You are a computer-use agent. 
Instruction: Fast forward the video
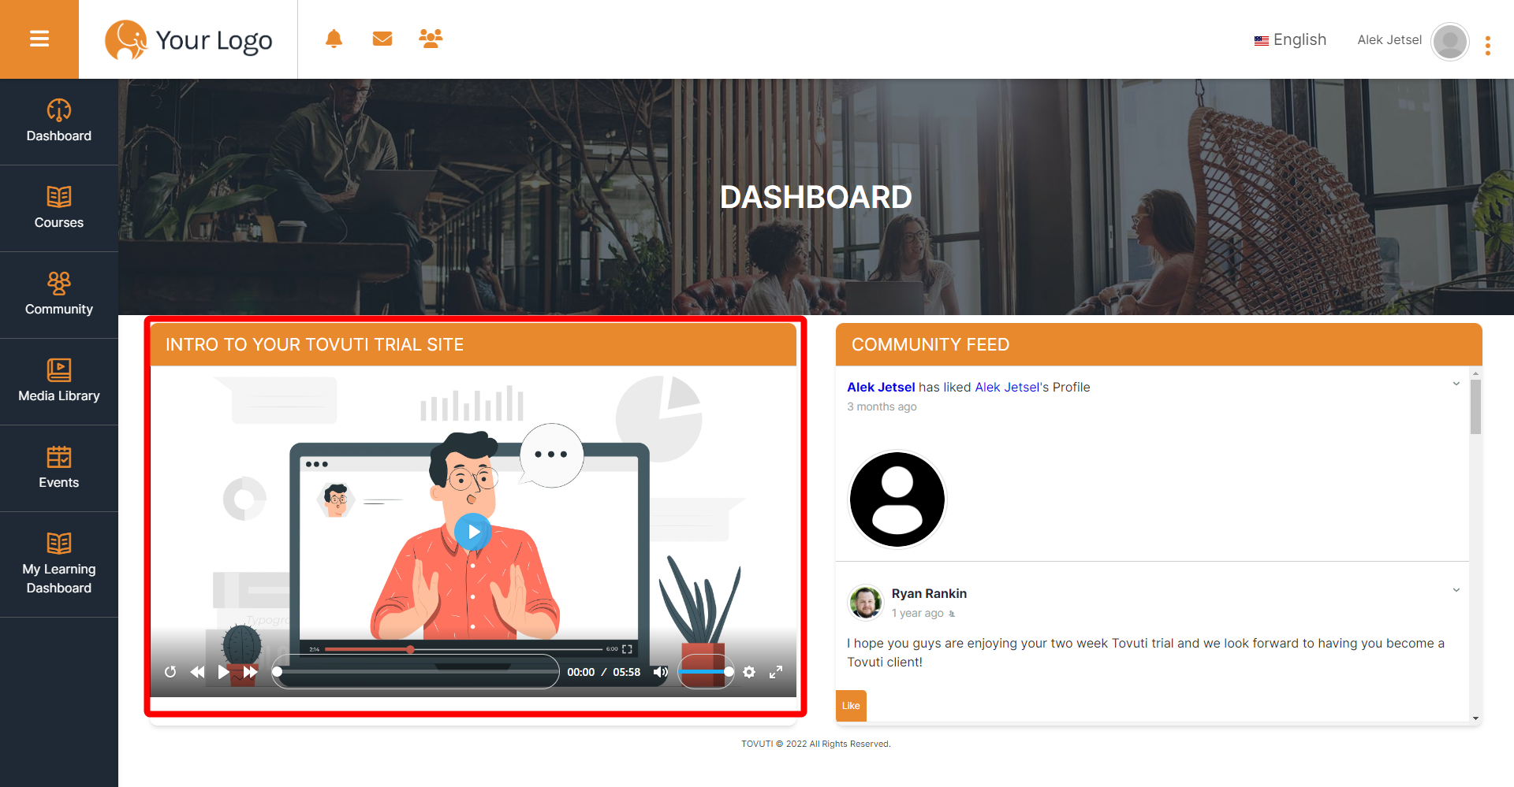pos(250,672)
